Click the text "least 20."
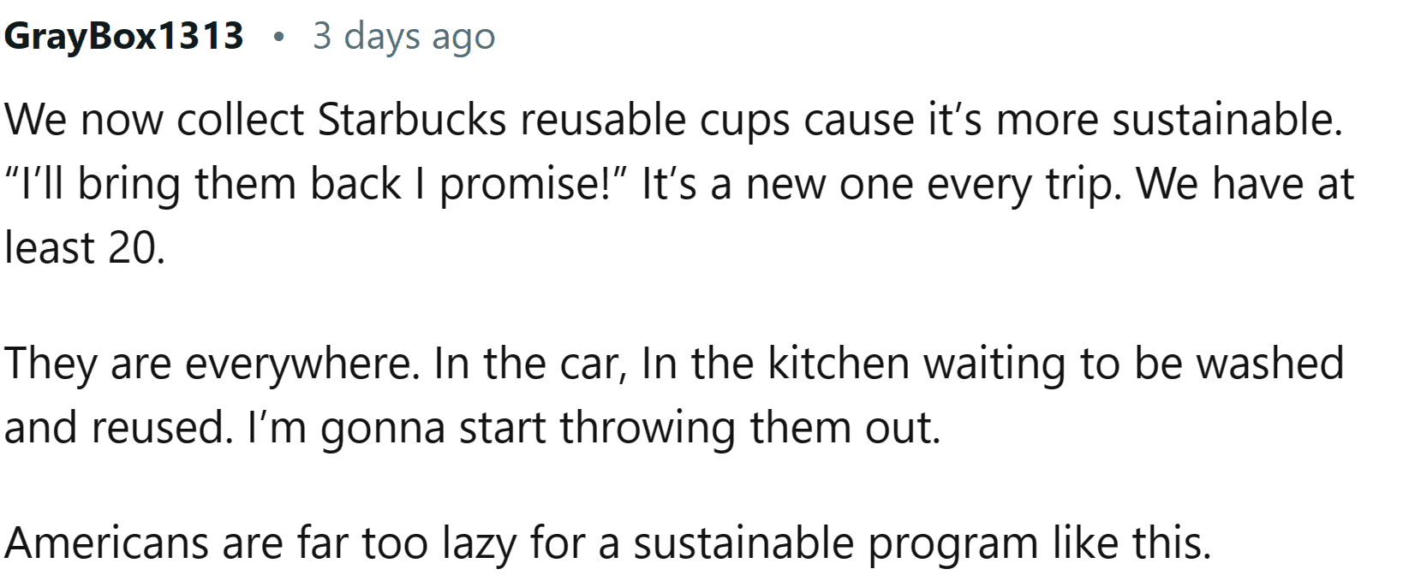 pyautogui.click(x=84, y=247)
